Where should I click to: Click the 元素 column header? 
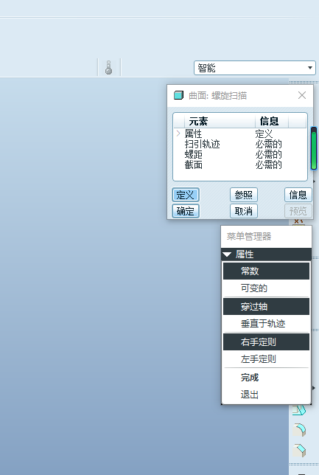point(220,121)
